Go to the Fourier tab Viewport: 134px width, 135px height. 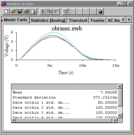[x=98, y=20]
